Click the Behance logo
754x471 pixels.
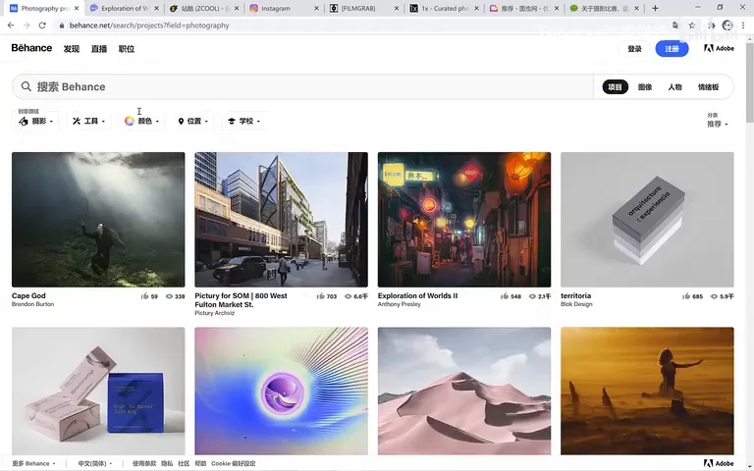tap(31, 48)
